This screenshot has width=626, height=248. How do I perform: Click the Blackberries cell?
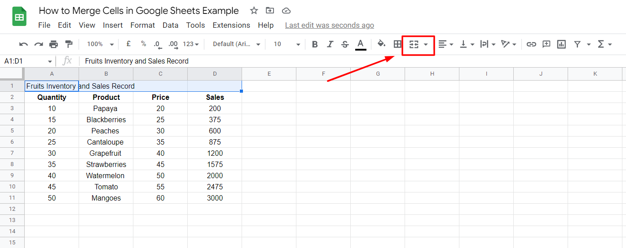click(x=106, y=120)
